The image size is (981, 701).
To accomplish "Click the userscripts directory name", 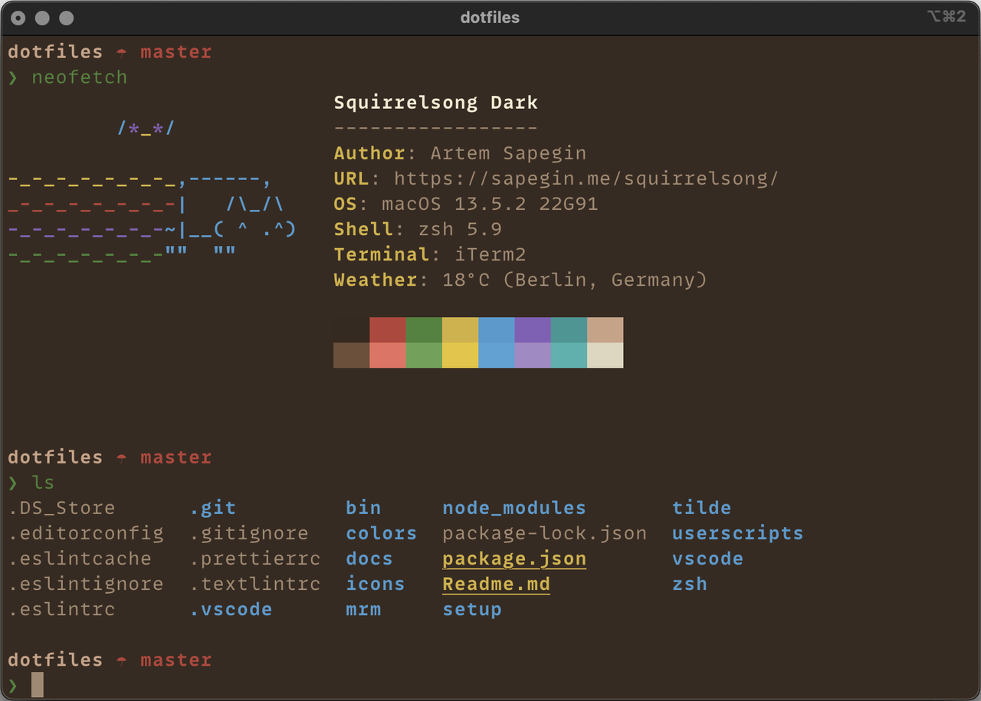I will (738, 533).
